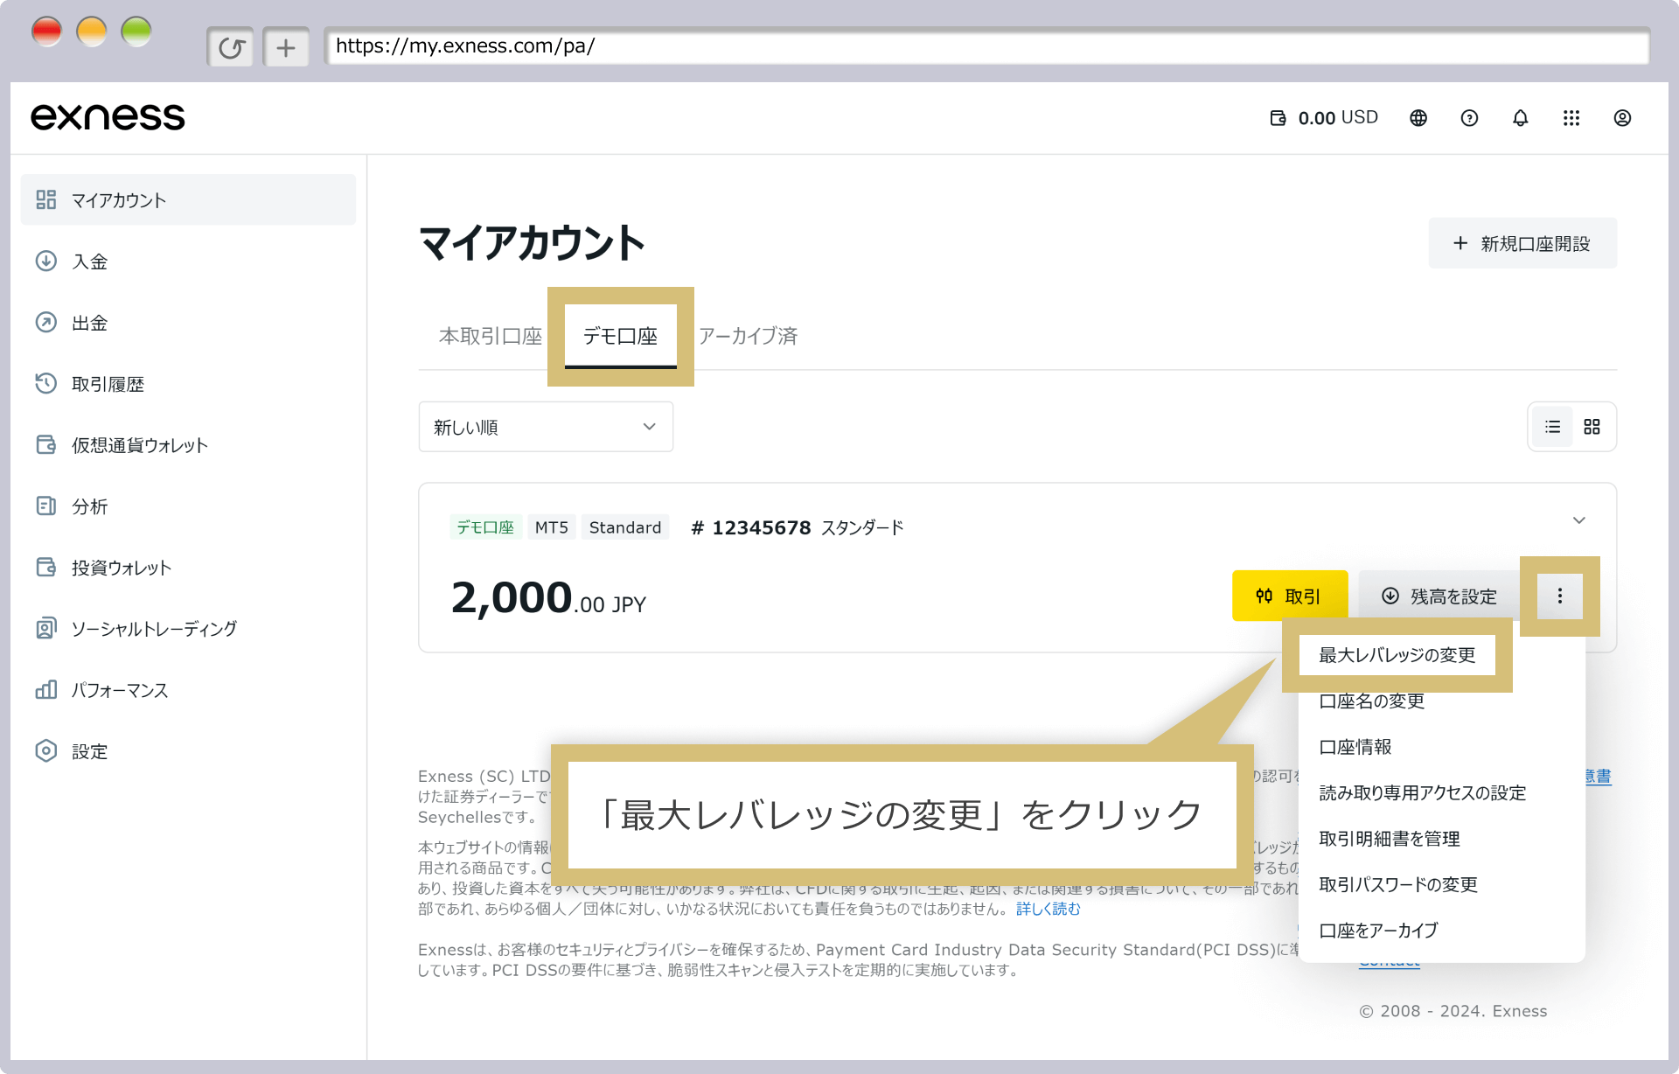This screenshot has height=1074, width=1679.
Task: Open the 新しい順 sort dropdown
Action: click(x=546, y=427)
